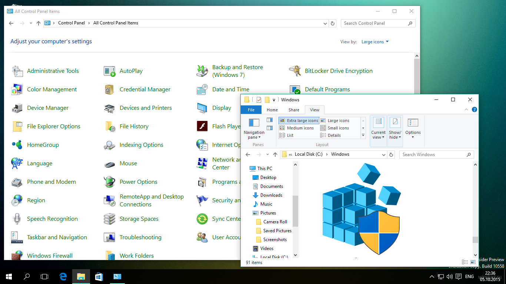Open Microsoft Edge from the taskbar
This screenshot has height=284, width=506.
[x=63, y=276]
